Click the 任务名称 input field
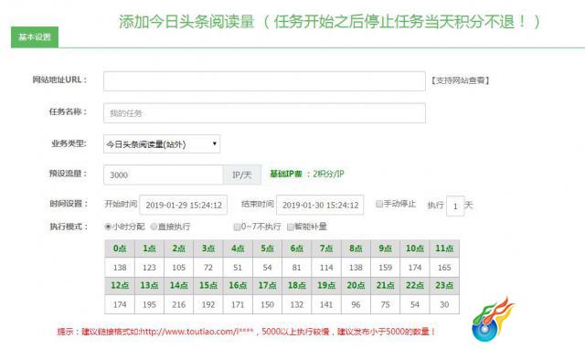The width and height of the screenshot is (585, 349). (x=264, y=113)
